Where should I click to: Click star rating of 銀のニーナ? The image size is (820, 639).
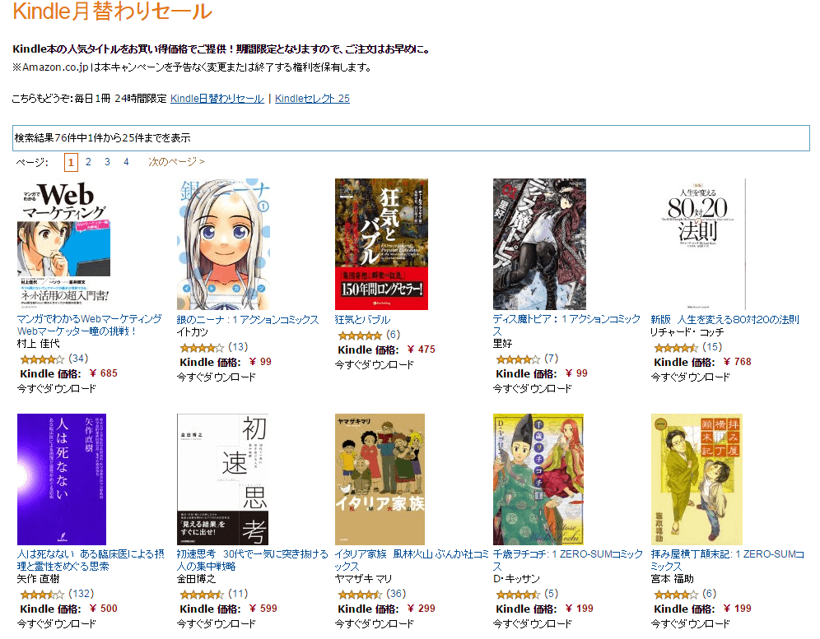(202, 347)
